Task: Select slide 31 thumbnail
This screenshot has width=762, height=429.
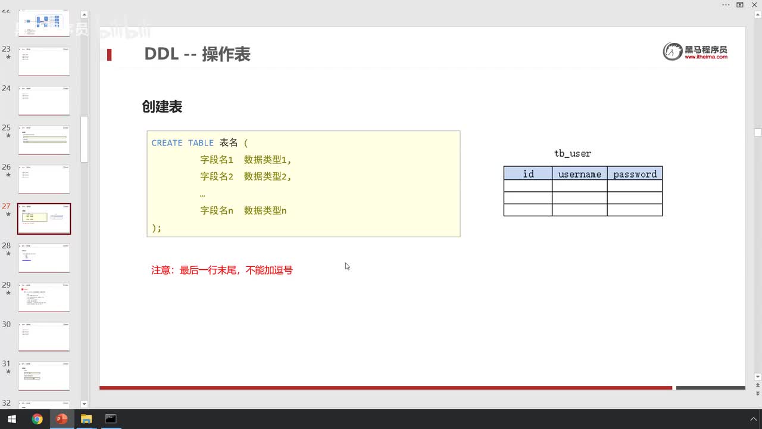Action: [x=44, y=376]
